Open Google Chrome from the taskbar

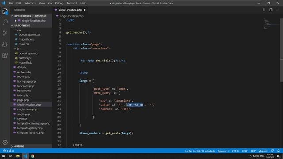[x=32, y=156]
